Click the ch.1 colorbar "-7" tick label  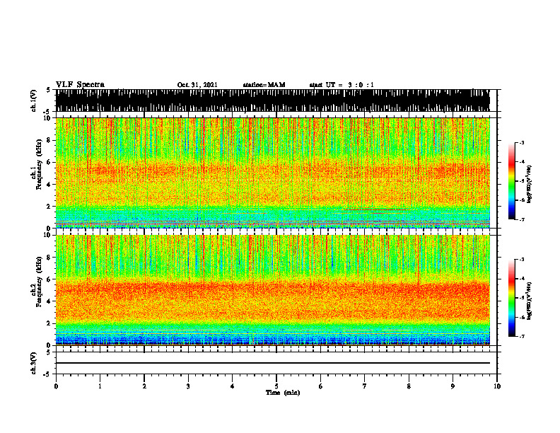(522, 219)
